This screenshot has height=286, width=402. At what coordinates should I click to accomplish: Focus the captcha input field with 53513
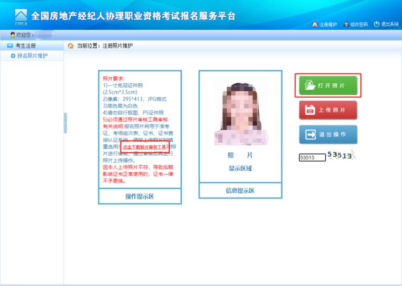(x=312, y=157)
